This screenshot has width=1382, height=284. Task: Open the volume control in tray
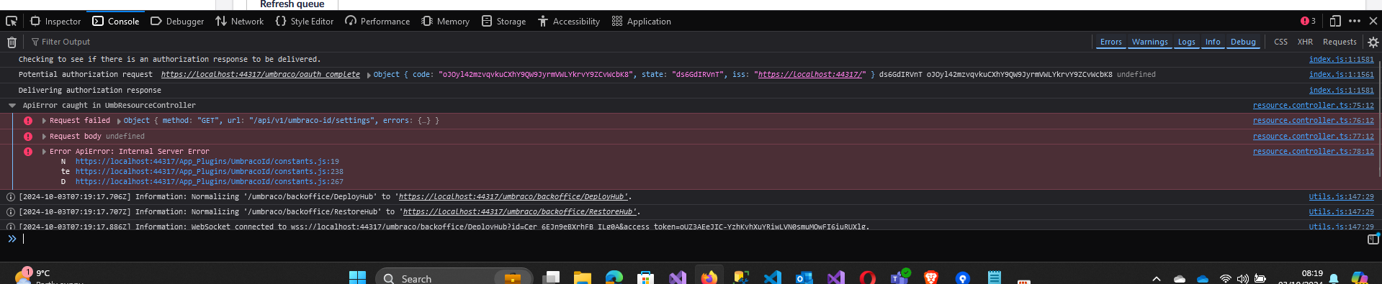[1242, 278]
